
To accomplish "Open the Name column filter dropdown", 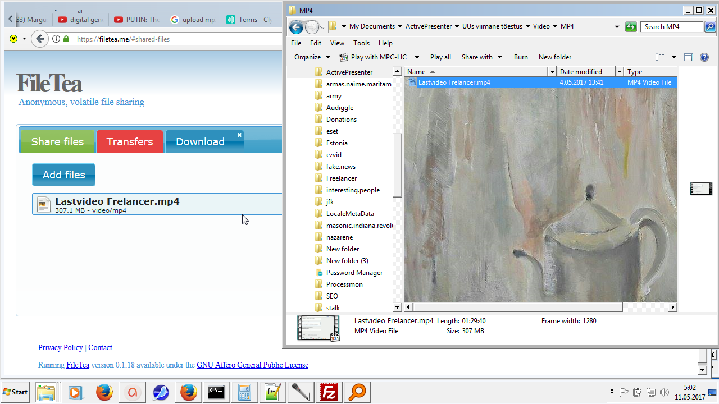I will (552, 72).
